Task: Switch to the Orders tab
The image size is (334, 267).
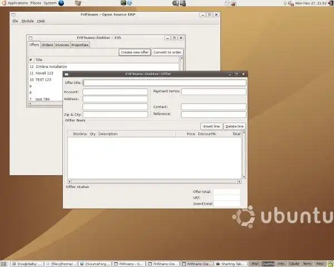Action: 47,45
